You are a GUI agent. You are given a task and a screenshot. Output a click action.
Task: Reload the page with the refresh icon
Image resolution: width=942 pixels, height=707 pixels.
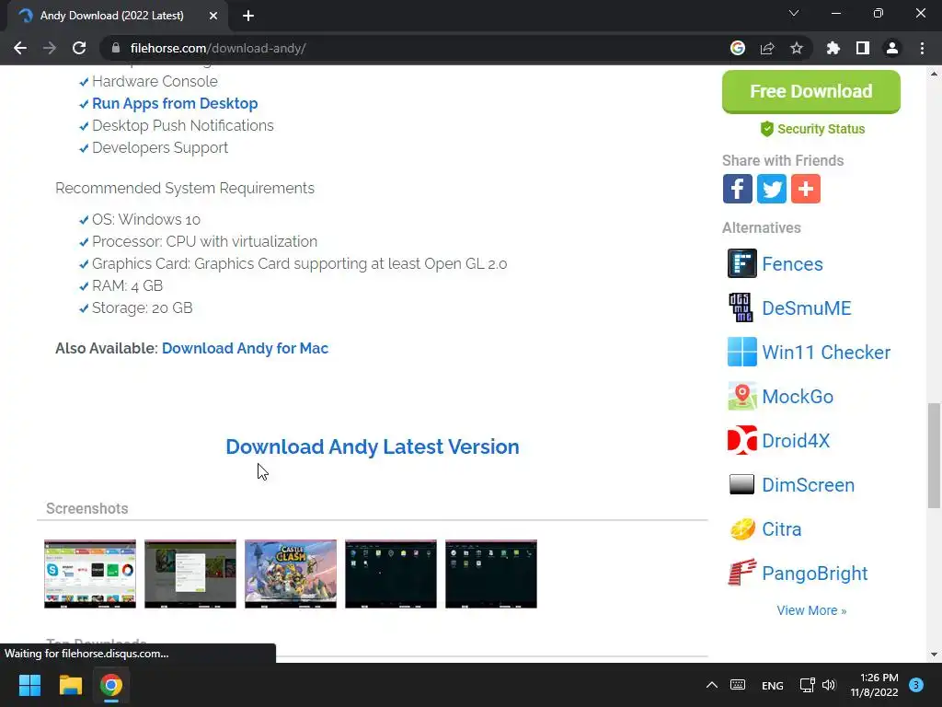(x=79, y=48)
